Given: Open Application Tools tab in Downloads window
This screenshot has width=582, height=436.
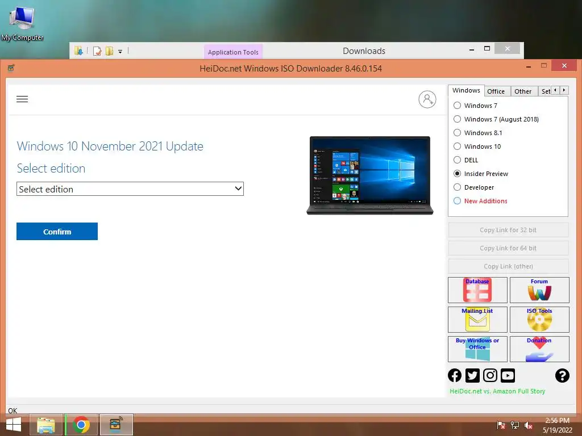Looking at the screenshot, I should 233,52.
